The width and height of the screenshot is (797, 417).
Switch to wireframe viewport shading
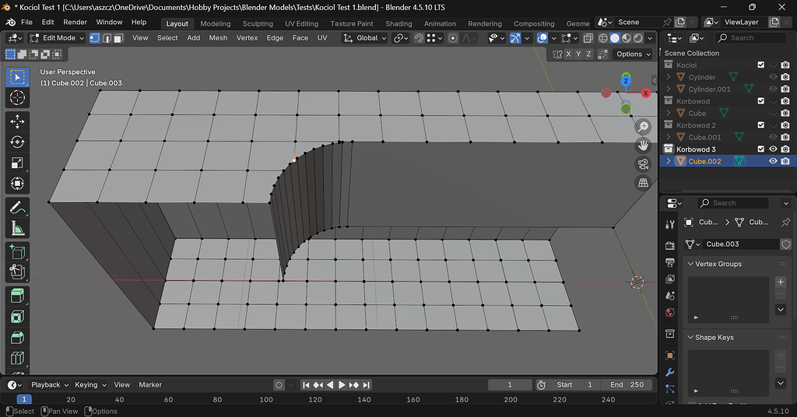pos(603,38)
